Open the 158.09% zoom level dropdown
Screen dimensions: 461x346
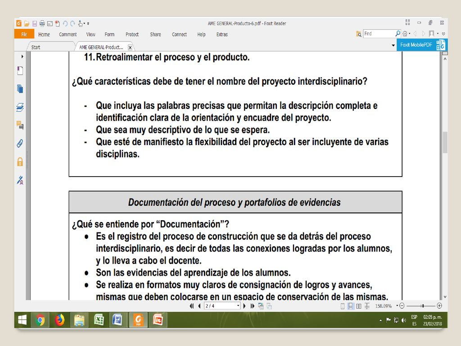pyautogui.click(x=397, y=306)
